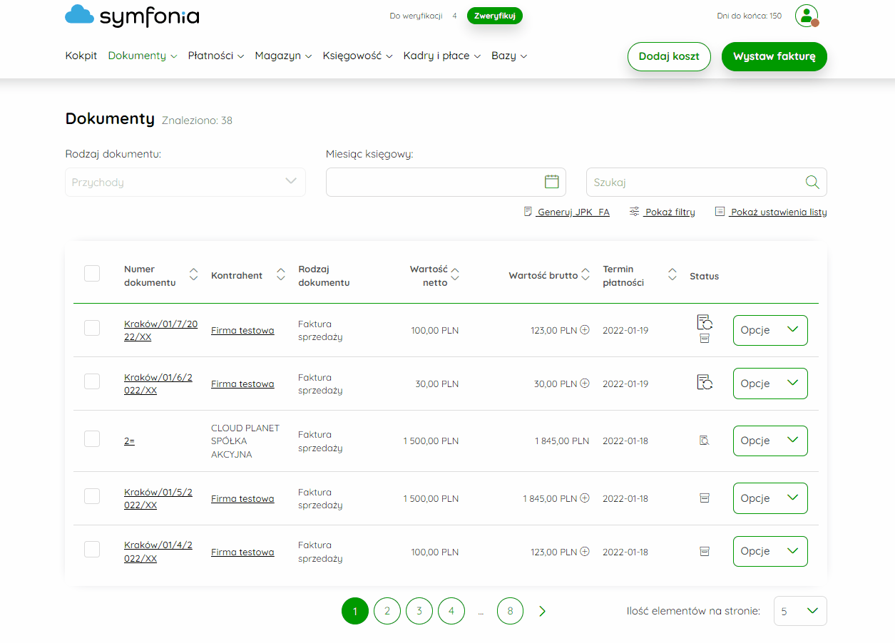Click the Szukaj search field

pyautogui.click(x=707, y=182)
